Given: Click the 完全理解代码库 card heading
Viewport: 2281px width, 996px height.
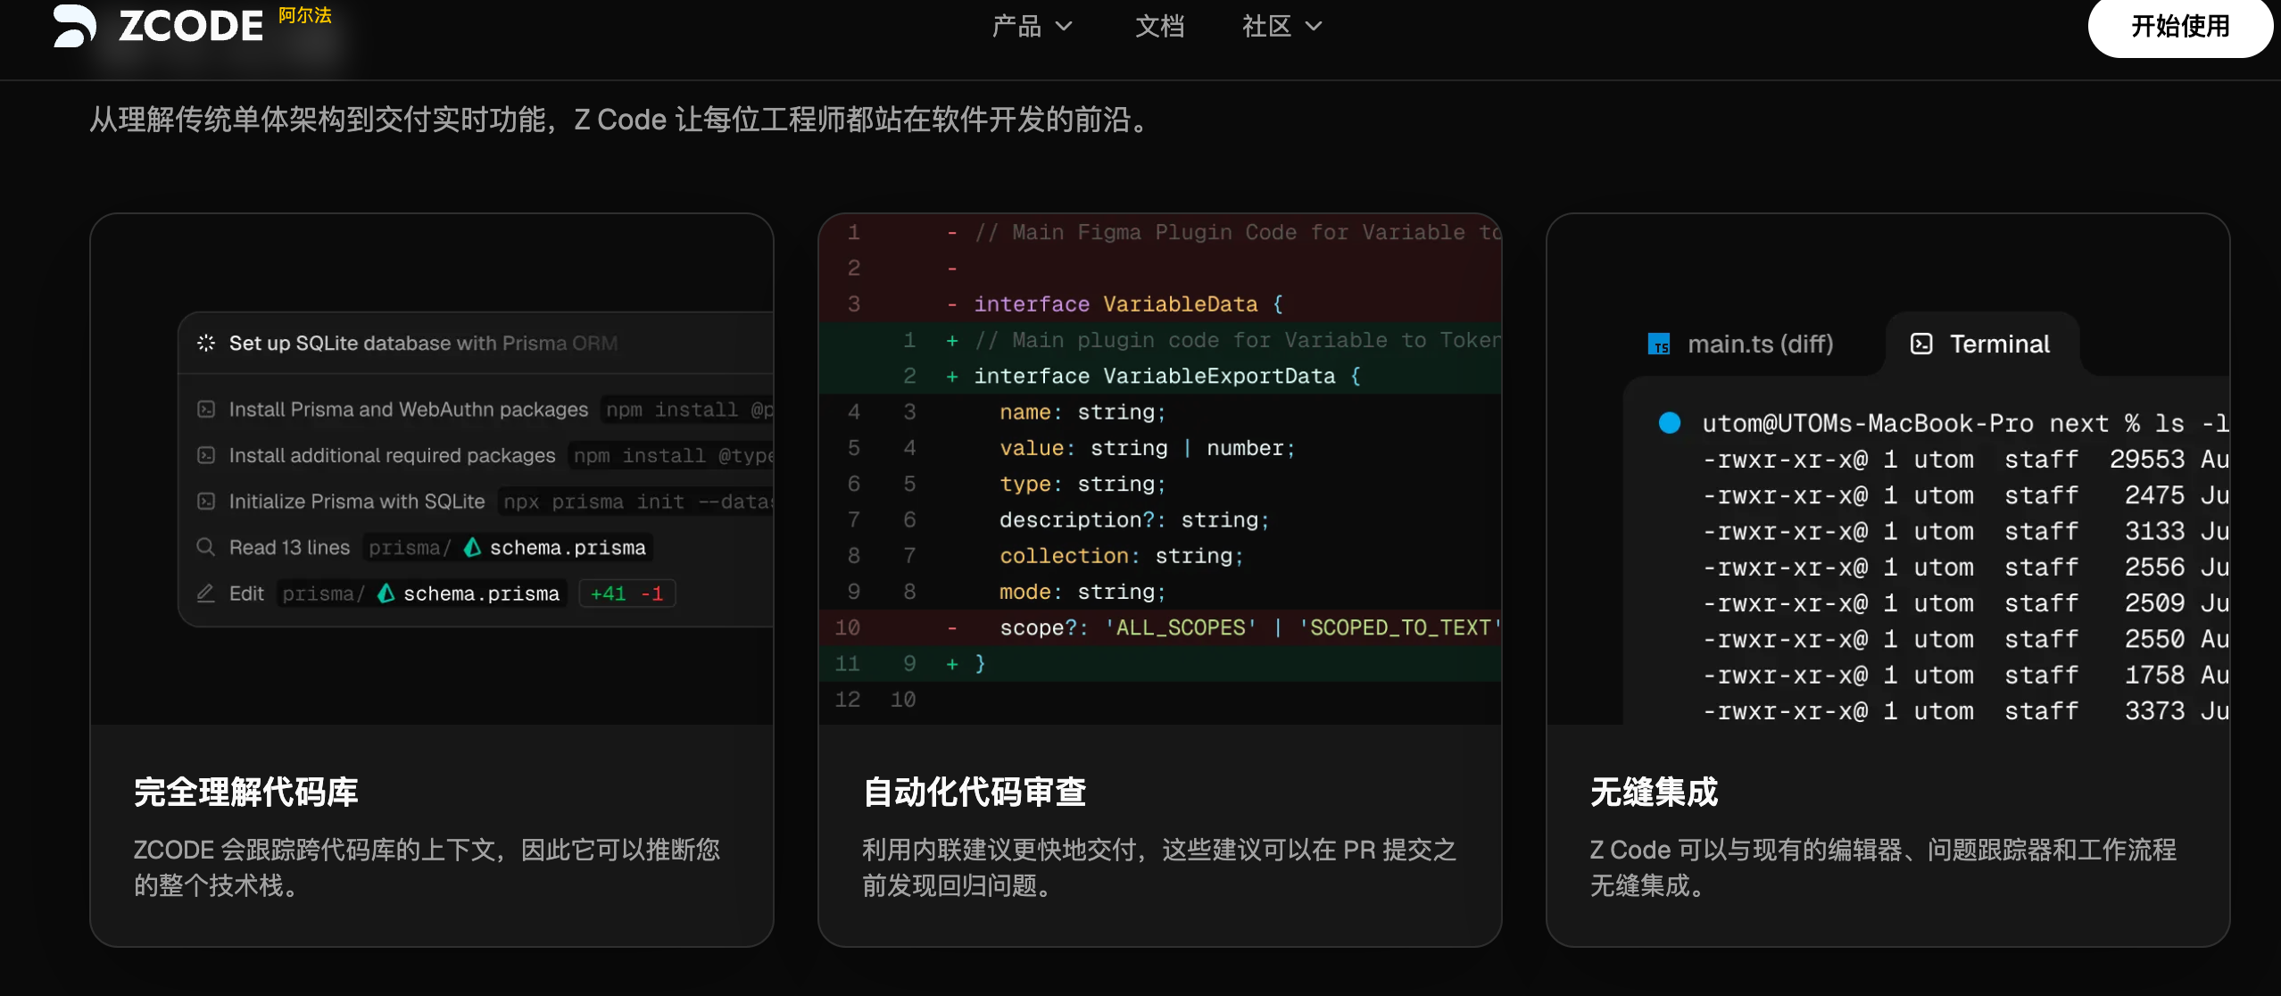Looking at the screenshot, I should click(x=246, y=792).
